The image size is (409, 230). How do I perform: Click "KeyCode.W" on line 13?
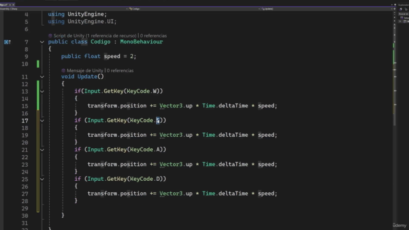coord(142,91)
